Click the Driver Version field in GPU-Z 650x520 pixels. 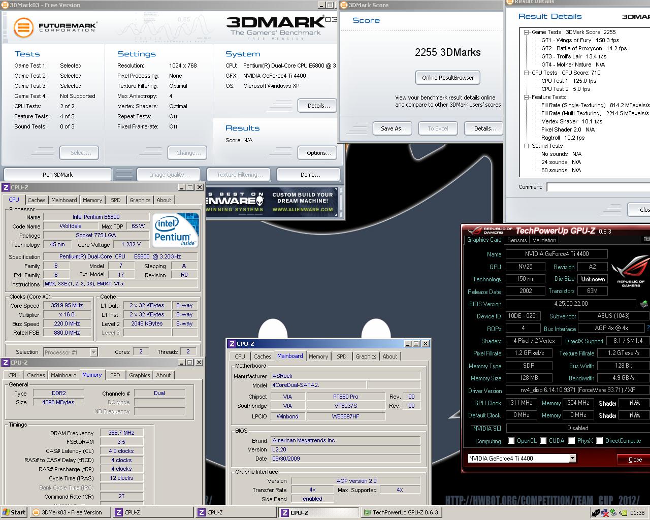coord(578,391)
